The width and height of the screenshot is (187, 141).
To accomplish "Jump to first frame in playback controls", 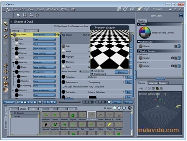I will pos(18,102).
